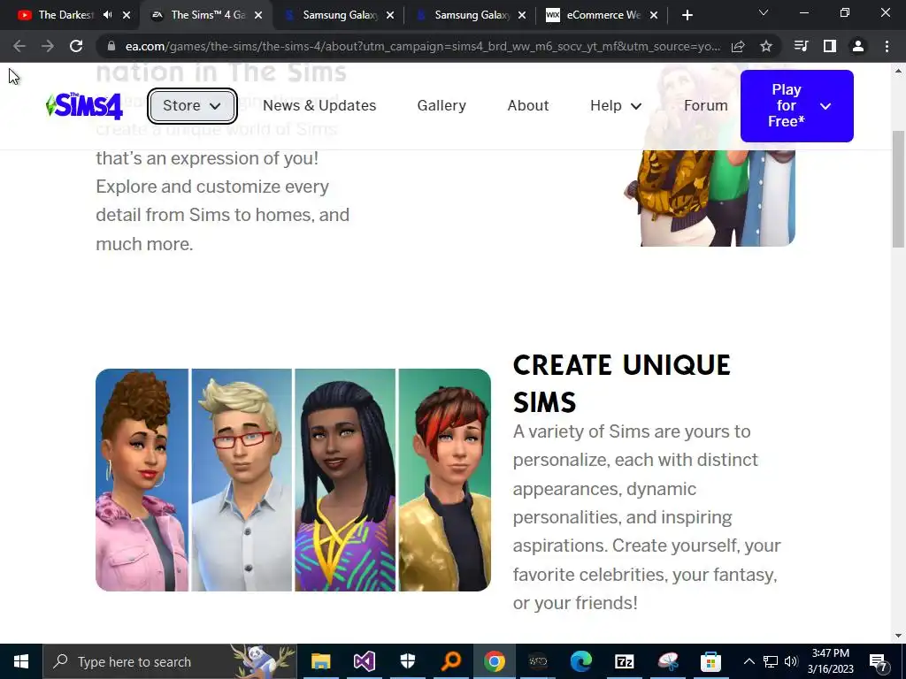Mute the audio on The Darkest tab
This screenshot has width=906, height=679.
click(107, 15)
